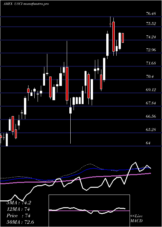Click the last red candlestick on the right
Viewport: 162px width, 227px height.
pyautogui.click(x=123, y=38)
